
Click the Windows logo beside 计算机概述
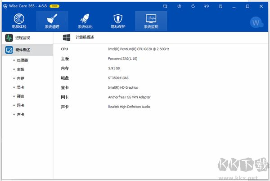67,37
